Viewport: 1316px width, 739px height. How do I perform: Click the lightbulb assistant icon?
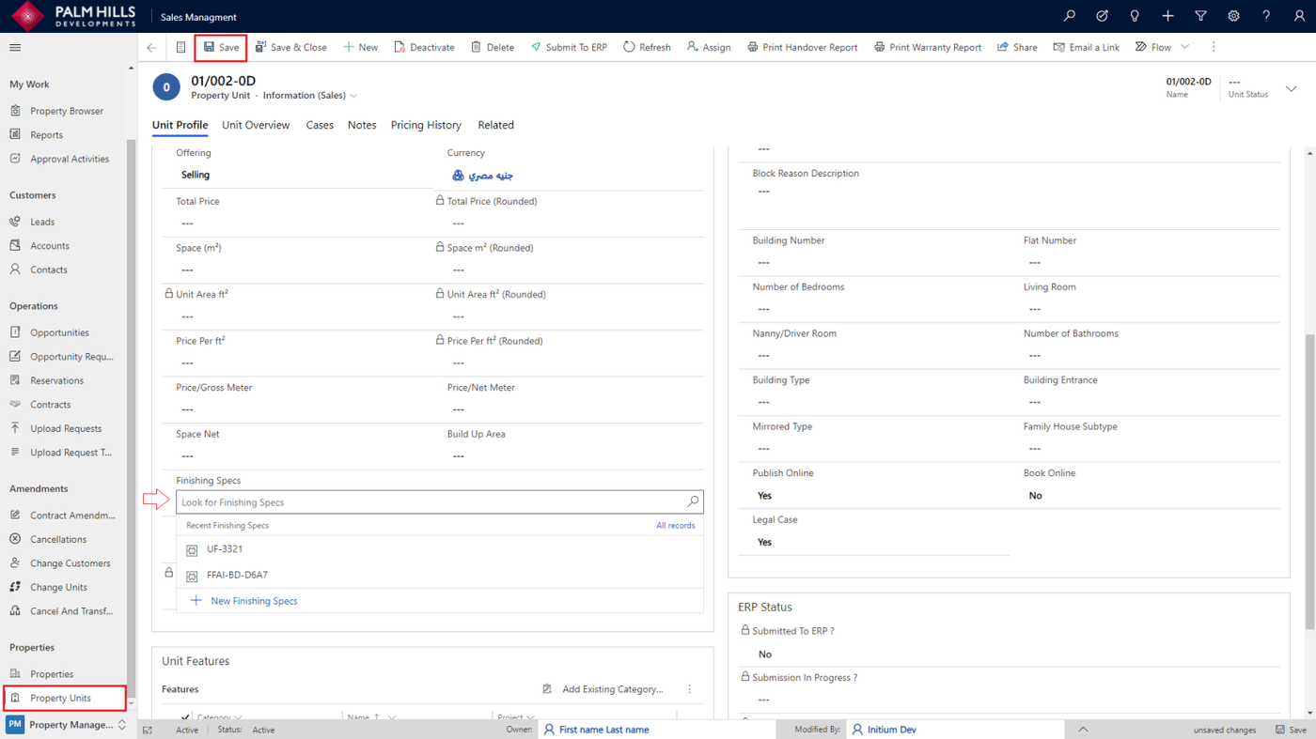1135,16
